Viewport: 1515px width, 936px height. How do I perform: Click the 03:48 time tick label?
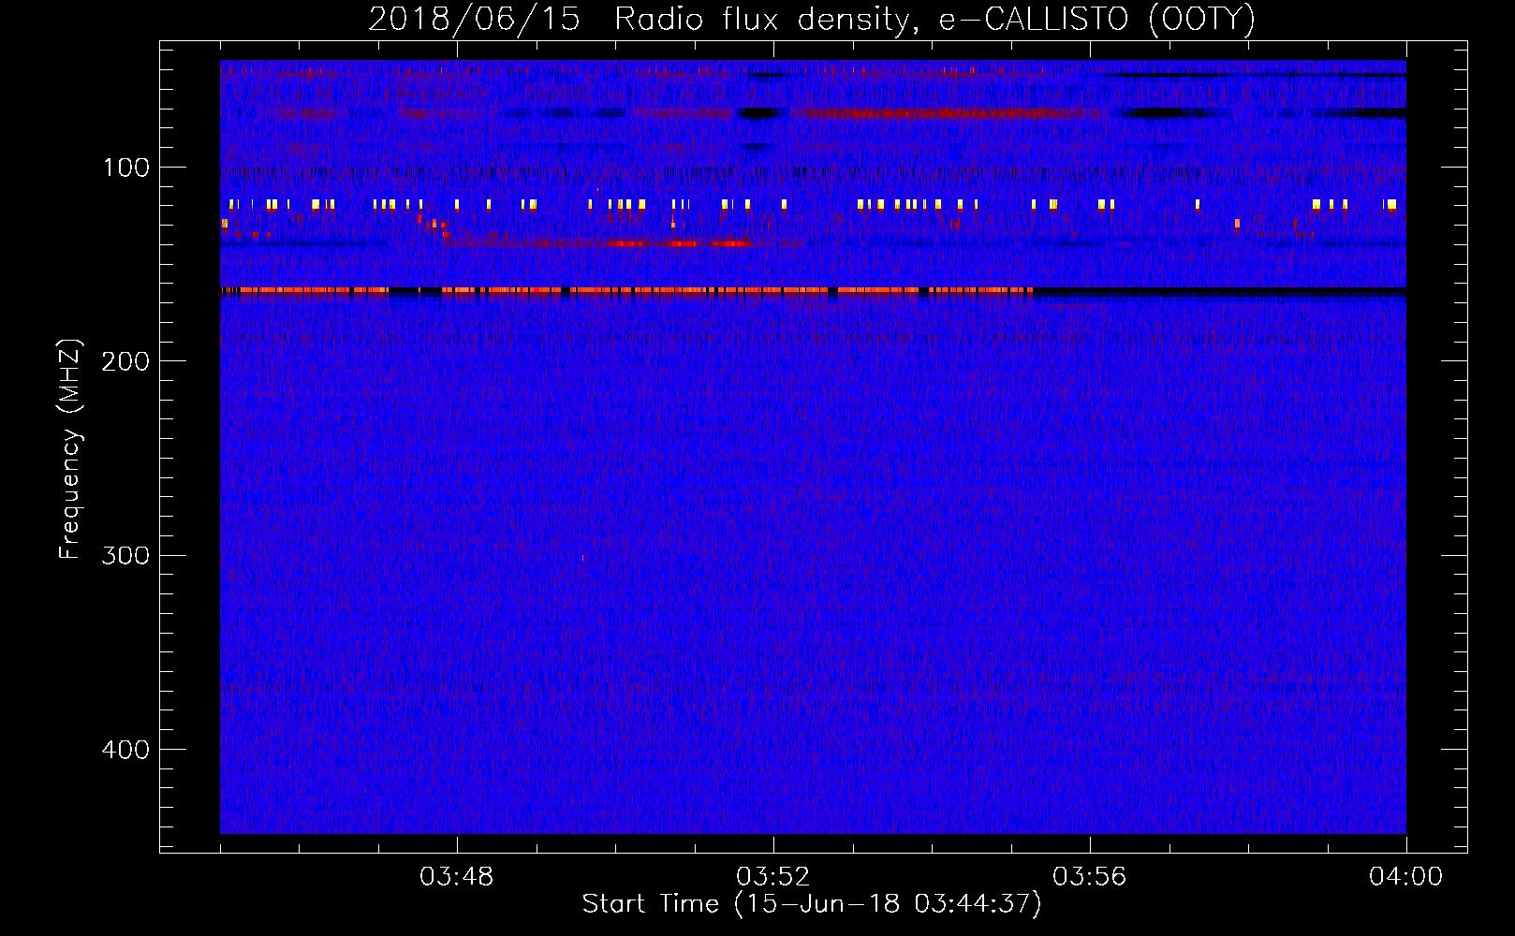(457, 877)
